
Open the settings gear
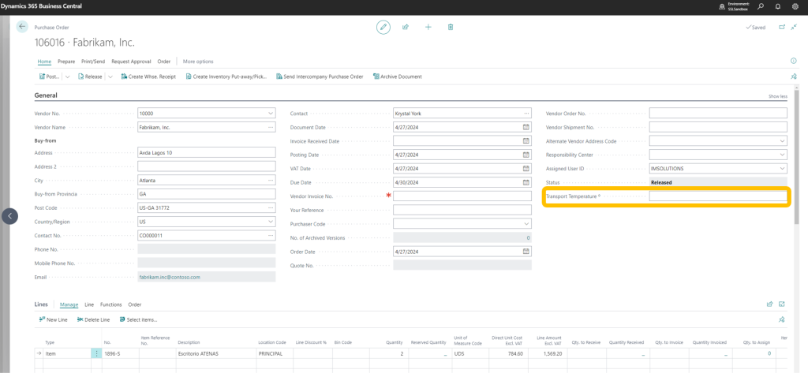point(795,6)
